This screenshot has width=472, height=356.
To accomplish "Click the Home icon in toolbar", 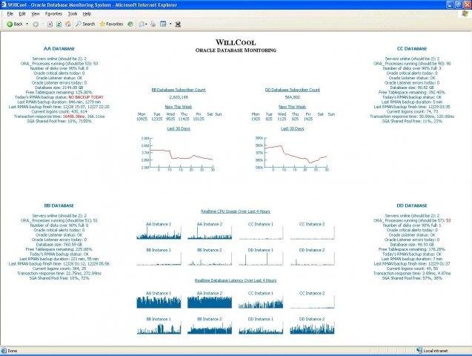I will tap(68, 24).
